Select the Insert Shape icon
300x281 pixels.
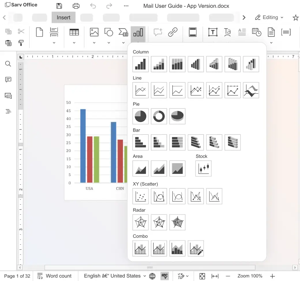(109, 32)
